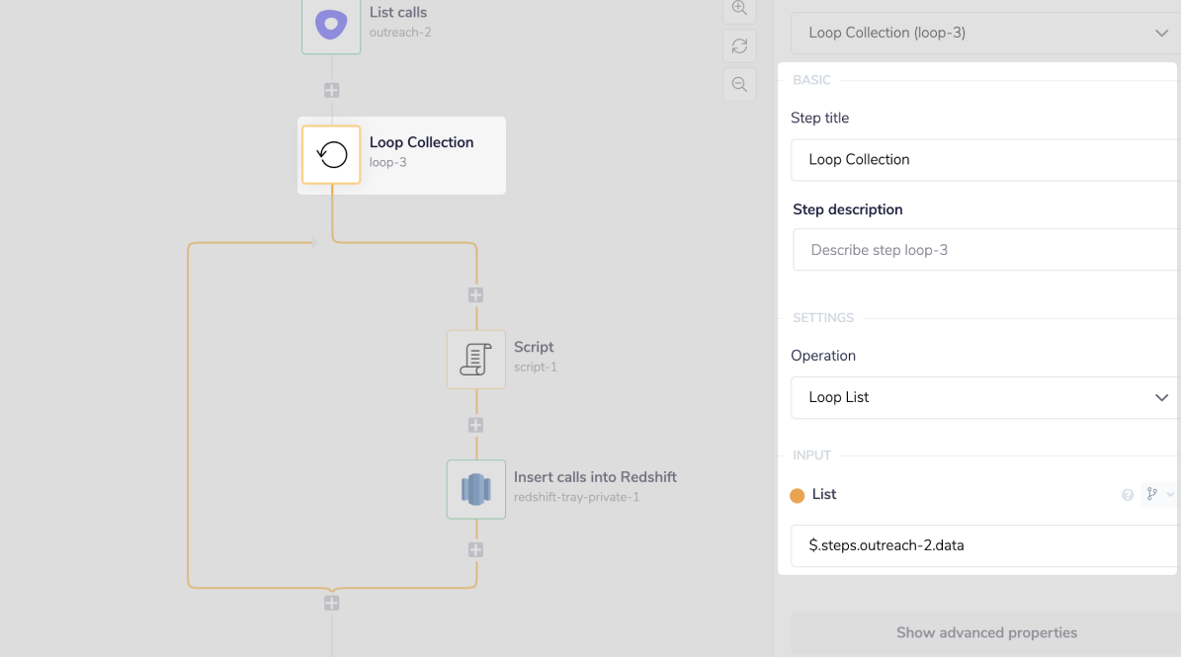Zoom out of the workflow canvas
This screenshot has height=657, width=1181.
(739, 85)
